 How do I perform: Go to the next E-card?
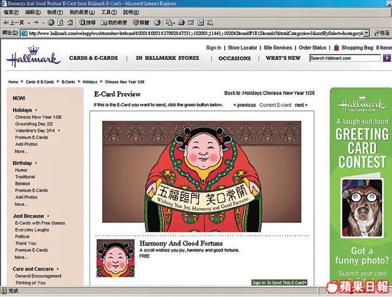pos(301,105)
